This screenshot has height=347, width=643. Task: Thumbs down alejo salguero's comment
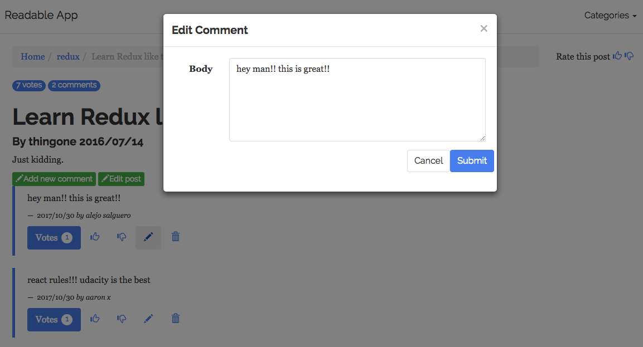pyautogui.click(x=122, y=237)
